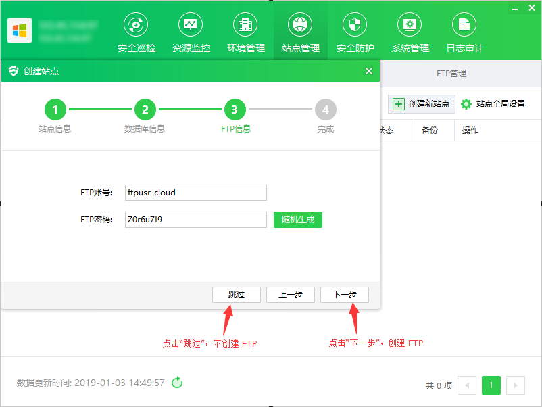The height and width of the screenshot is (407, 542).
Task: Click the refresh icon beside 数据更新时间
Action: [x=177, y=383]
